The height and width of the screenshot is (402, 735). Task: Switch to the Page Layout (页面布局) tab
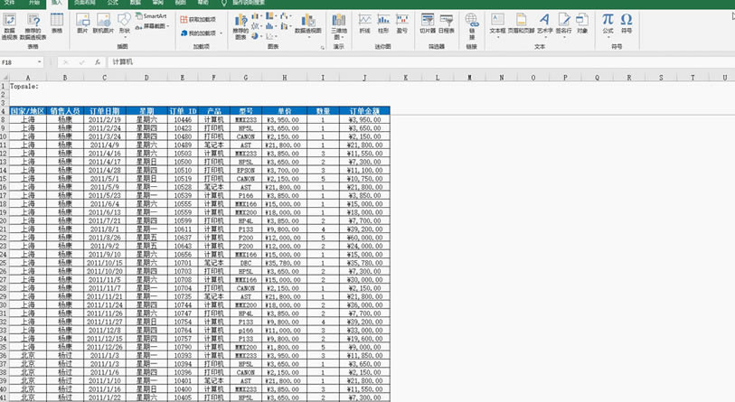coord(84,3)
